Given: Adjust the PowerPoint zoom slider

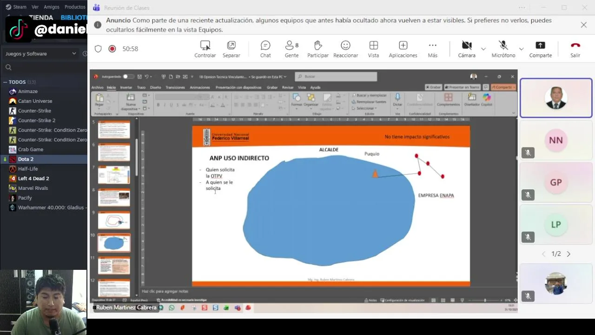Looking at the screenshot, I should [485, 301].
